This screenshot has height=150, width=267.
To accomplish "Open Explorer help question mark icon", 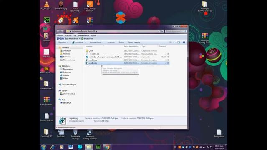I will point(184,42).
